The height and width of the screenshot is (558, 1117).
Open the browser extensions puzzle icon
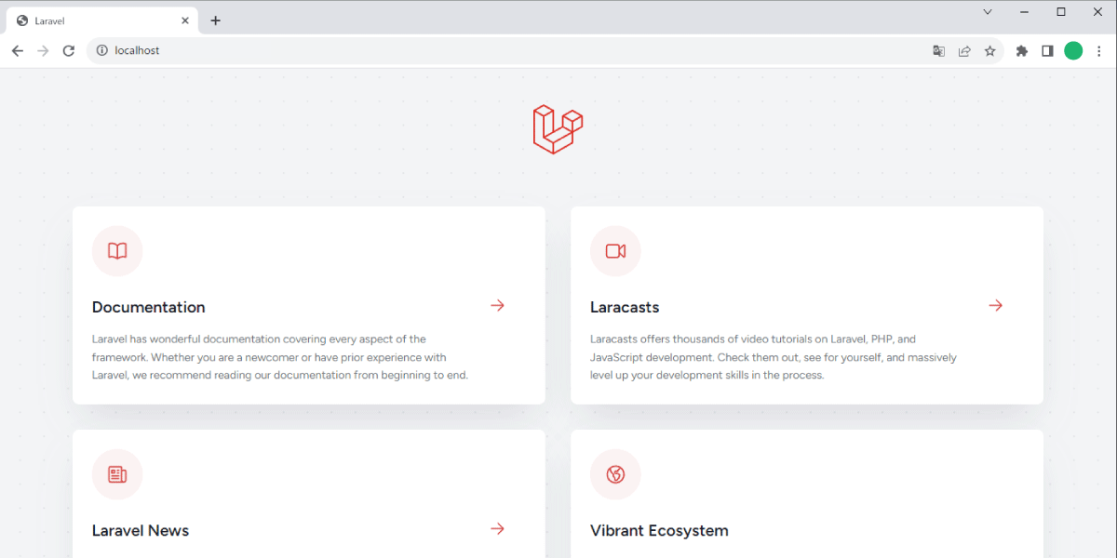point(1022,51)
